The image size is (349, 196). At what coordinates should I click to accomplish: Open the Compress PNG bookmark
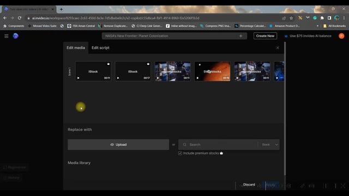(215, 26)
